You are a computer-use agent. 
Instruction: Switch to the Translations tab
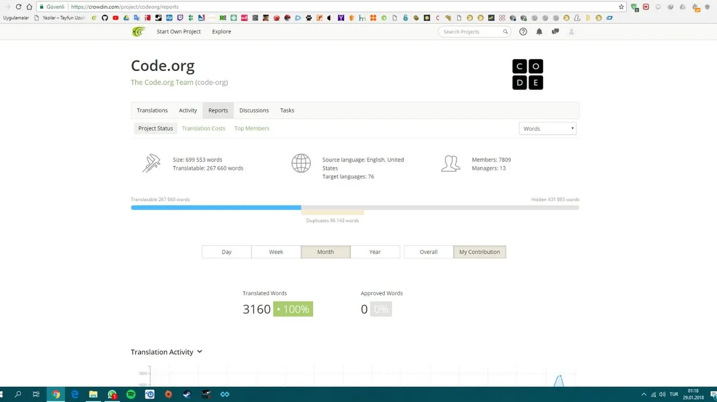click(152, 110)
